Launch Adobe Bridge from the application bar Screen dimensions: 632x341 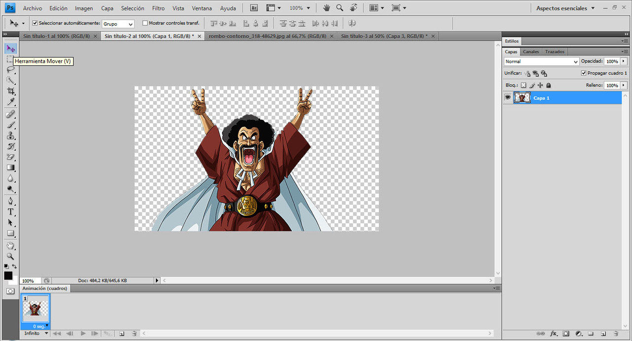(254, 8)
